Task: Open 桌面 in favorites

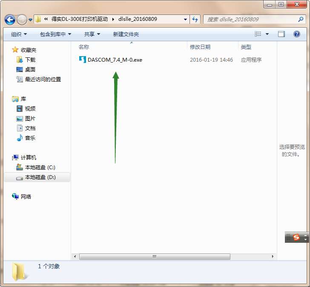Action: pos(30,69)
